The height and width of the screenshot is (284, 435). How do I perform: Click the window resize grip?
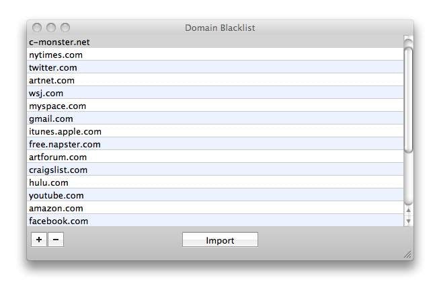(x=407, y=254)
